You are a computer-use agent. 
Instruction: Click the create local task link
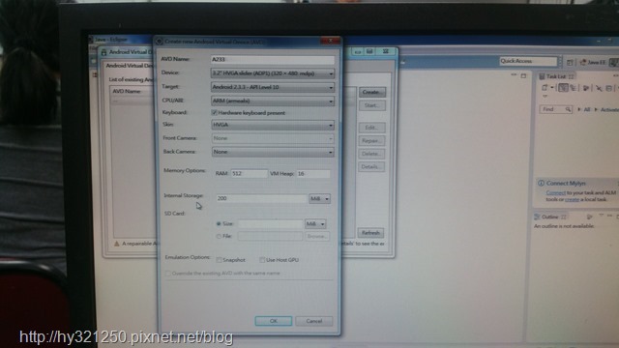click(572, 200)
